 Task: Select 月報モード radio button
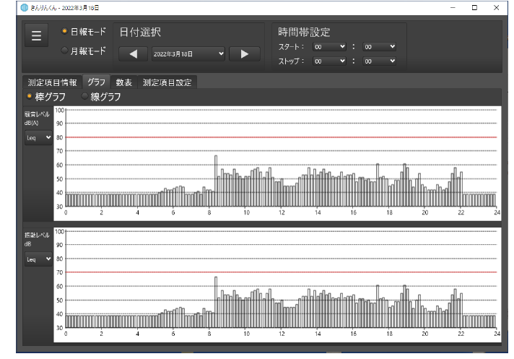coord(65,51)
